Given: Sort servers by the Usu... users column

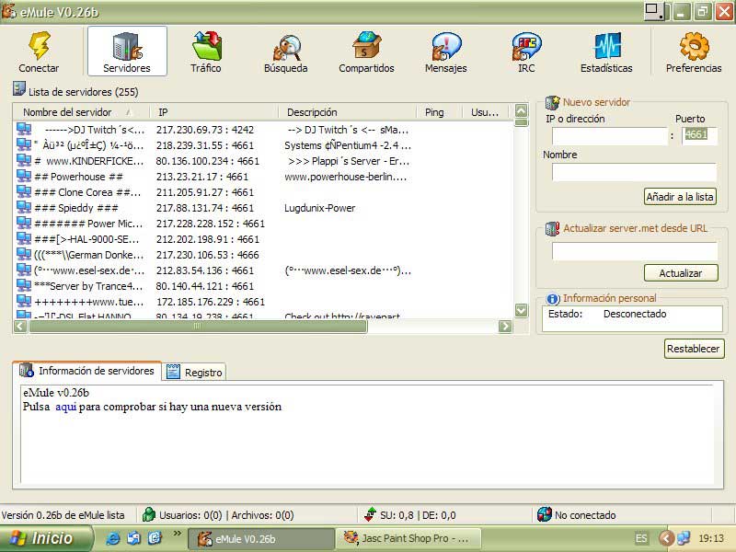Looking at the screenshot, I should [x=486, y=112].
